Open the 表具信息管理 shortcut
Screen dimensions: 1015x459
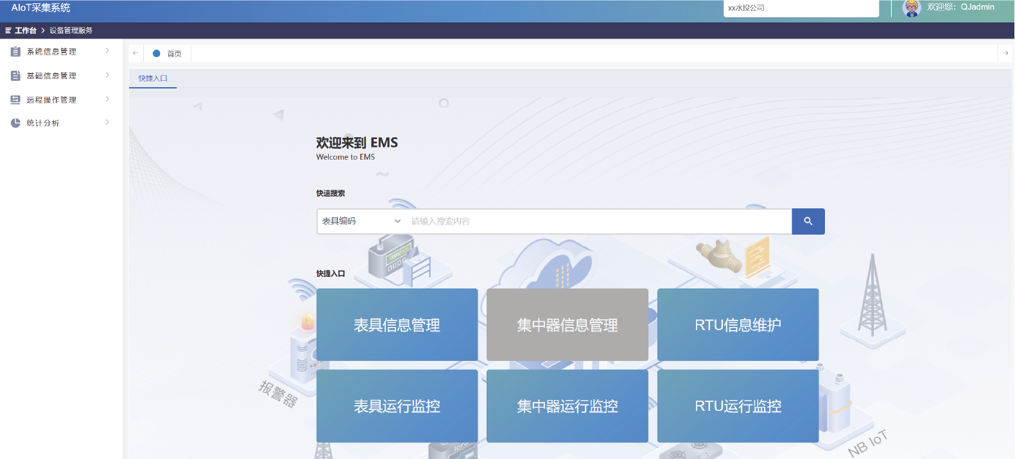pyautogui.click(x=397, y=325)
